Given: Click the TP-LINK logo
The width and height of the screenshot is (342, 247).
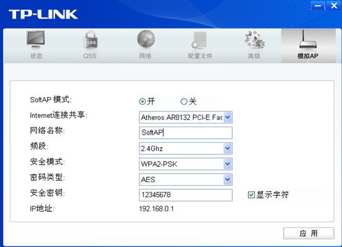Looking at the screenshot, I should point(43,14).
